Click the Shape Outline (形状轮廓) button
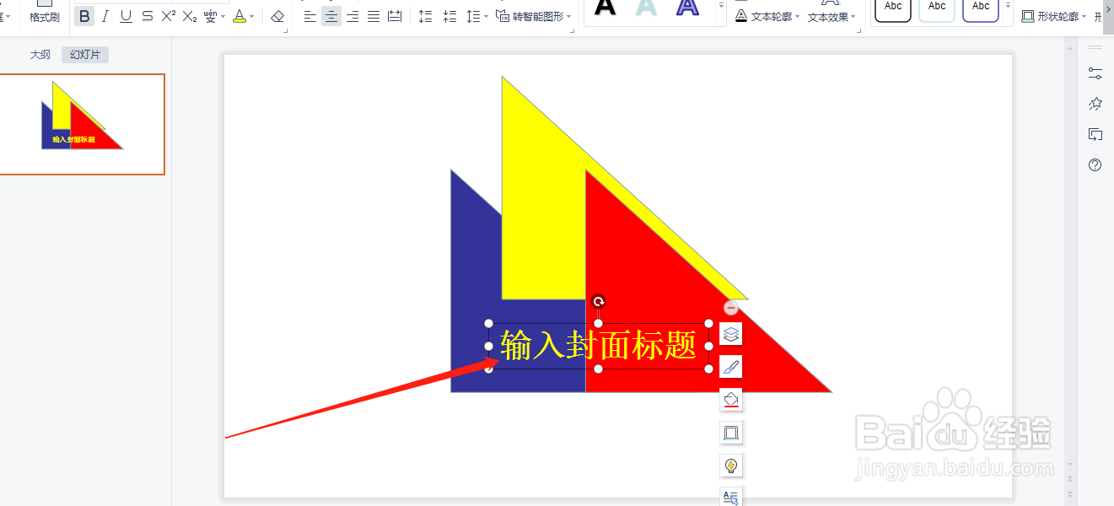The image size is (1114, 506). pyautogui.click(x=1050, y=16)
